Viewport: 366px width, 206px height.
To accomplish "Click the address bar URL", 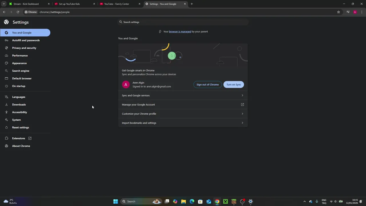I will pos(55,12).
